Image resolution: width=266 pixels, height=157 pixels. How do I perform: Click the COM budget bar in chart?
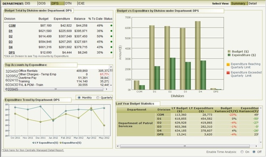[136, 85]
